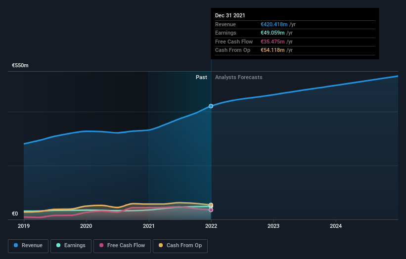406x259 pixels.
Task: Click the 2023 x-axis label
Action: point(273,226)
